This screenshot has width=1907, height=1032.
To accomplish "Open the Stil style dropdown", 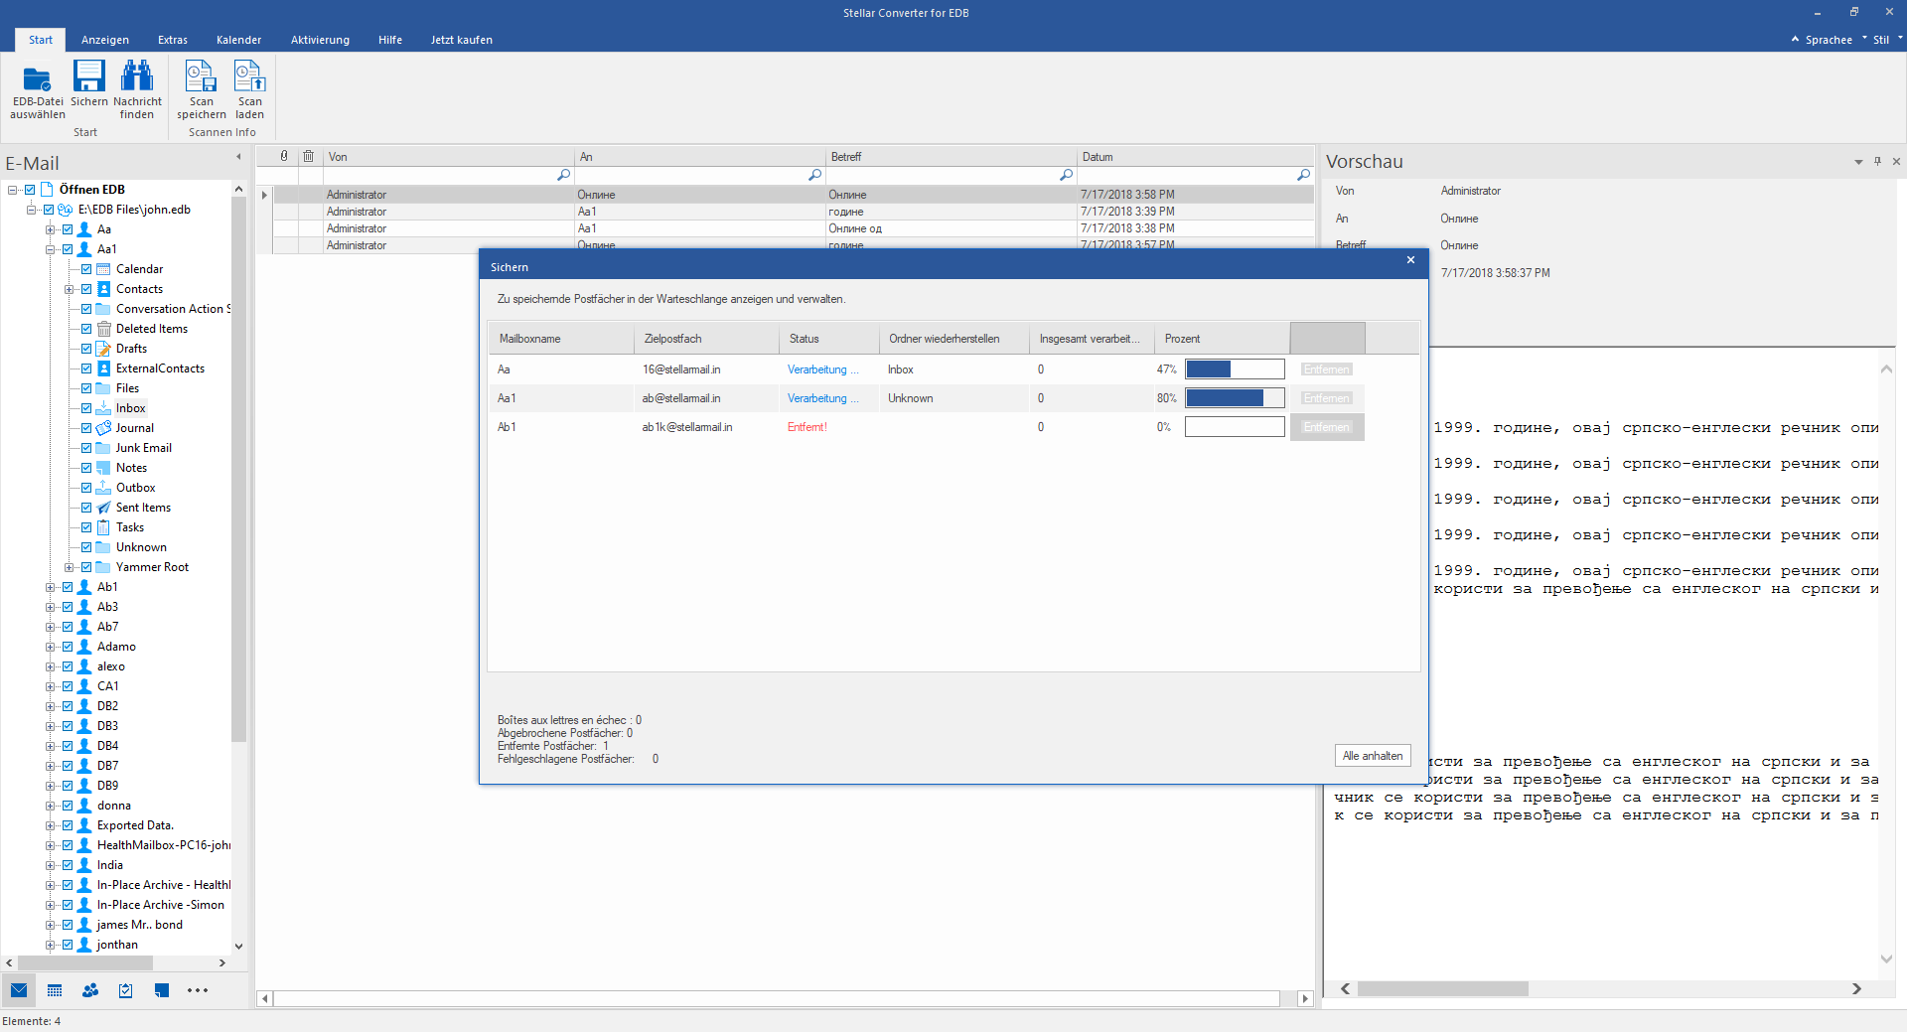I will (1886, 40).
